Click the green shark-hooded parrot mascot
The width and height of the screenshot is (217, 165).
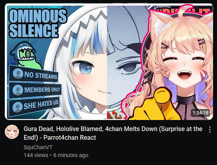(25, 54)
